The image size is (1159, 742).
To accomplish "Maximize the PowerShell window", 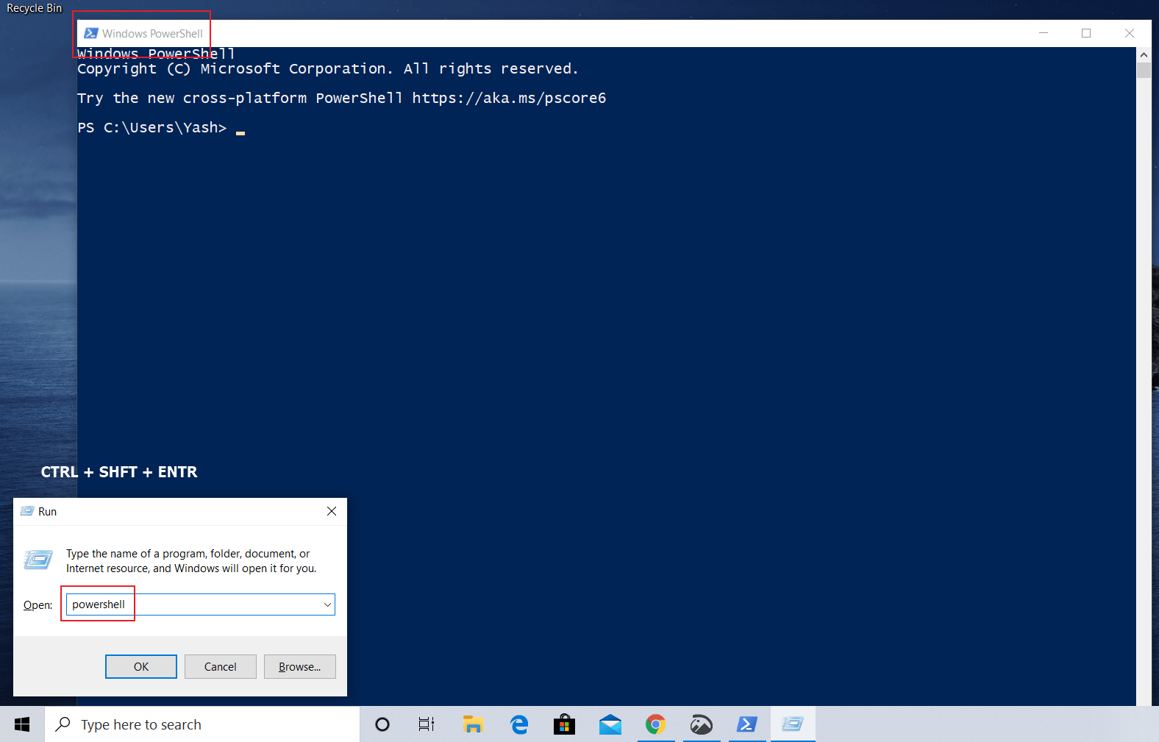I will point(1086,33).
